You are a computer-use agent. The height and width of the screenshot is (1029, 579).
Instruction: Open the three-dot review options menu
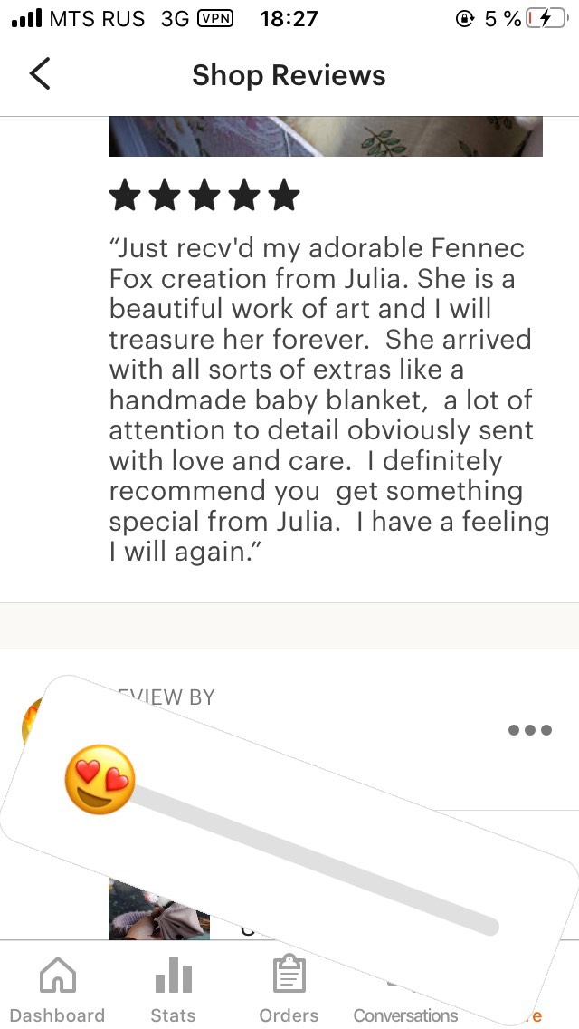tap(529, 730)
